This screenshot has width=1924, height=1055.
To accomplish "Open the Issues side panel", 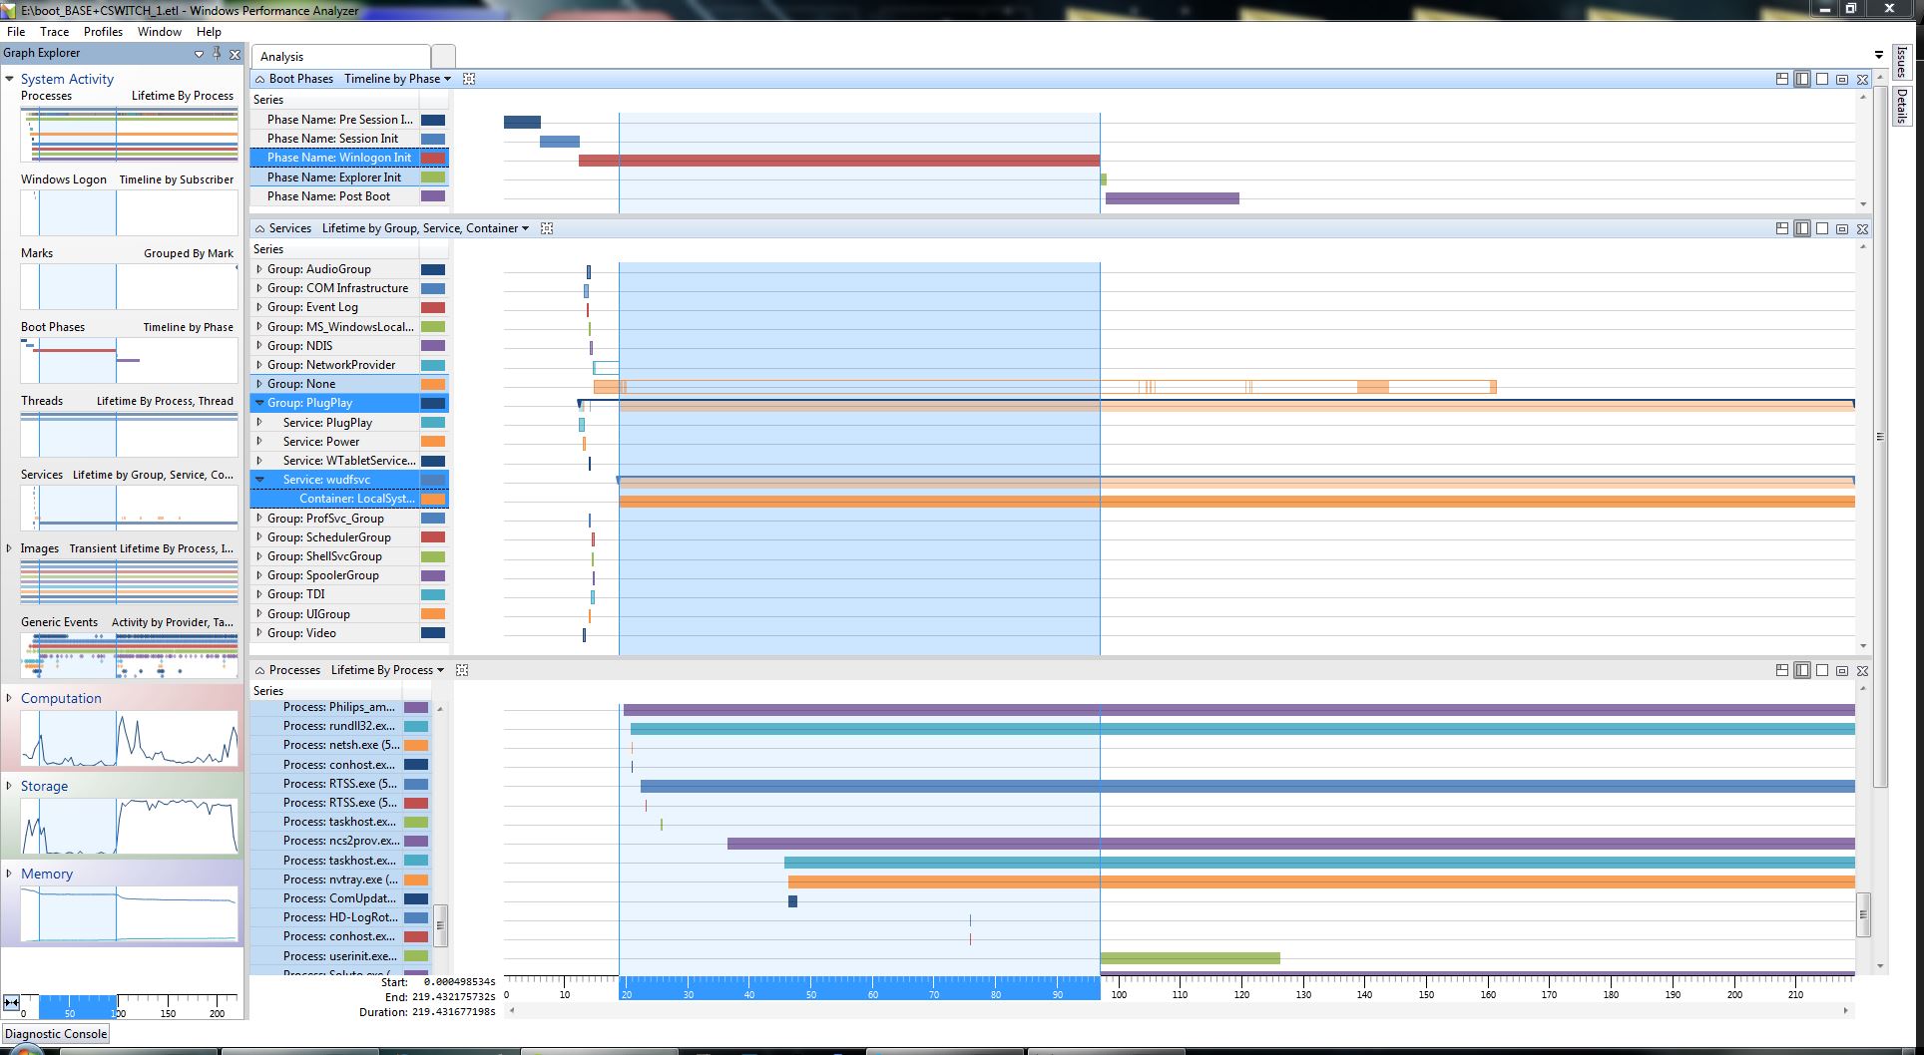I will click(x=1901, y=62).
